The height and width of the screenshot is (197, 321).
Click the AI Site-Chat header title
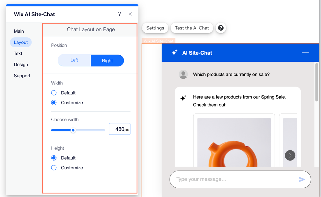click(x=197, y=53)
